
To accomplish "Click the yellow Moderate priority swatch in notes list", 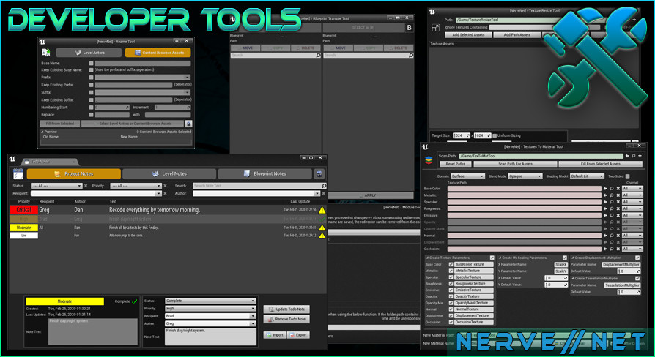I will click(23, 228).
